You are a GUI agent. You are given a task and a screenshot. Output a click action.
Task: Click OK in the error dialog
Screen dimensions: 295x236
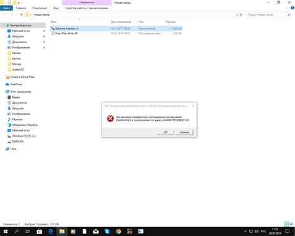(x=166, y=132)
